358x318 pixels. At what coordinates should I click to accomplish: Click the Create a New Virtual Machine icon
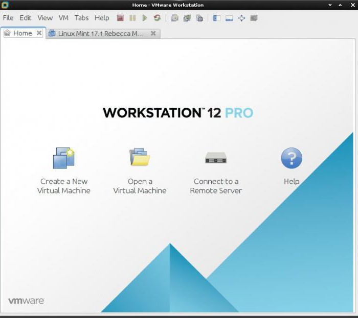64,158
